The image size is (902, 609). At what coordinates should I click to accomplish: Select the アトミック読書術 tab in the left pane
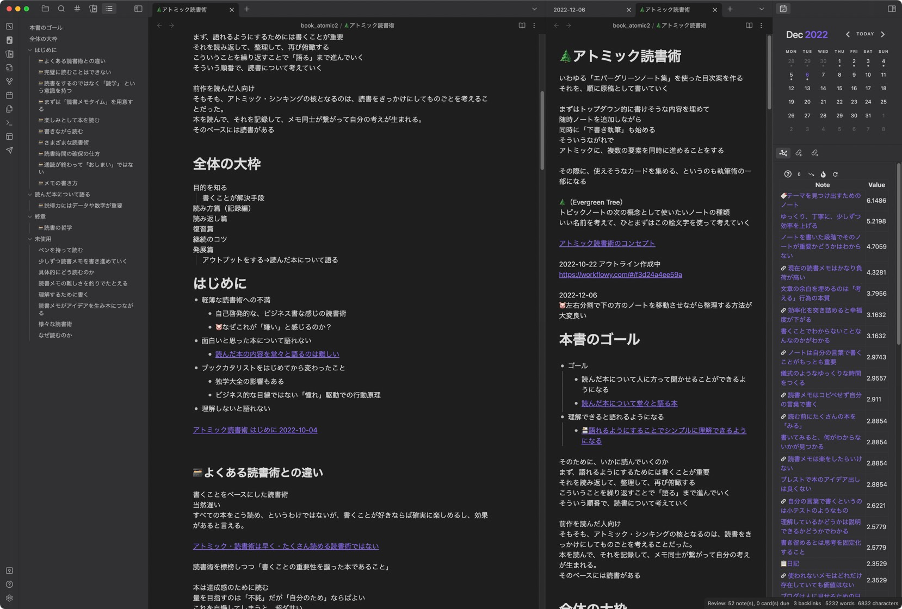pos(195,9)
